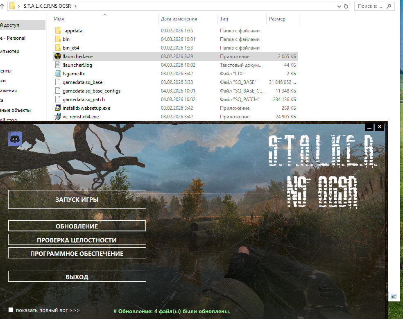The image size is (403, 319).
Task: Expand the address bar history dropdown
Action: tap(338, 6)
